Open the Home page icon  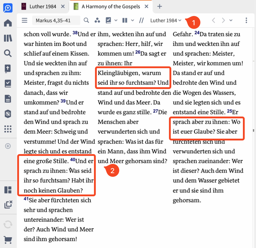[8, 23]
